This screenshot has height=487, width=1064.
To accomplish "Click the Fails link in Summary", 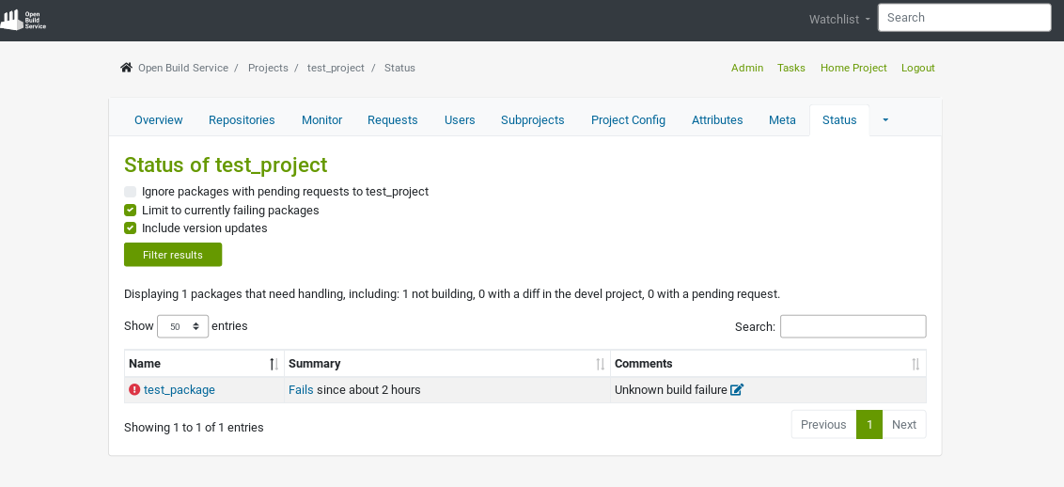I will tap(302, 390).
